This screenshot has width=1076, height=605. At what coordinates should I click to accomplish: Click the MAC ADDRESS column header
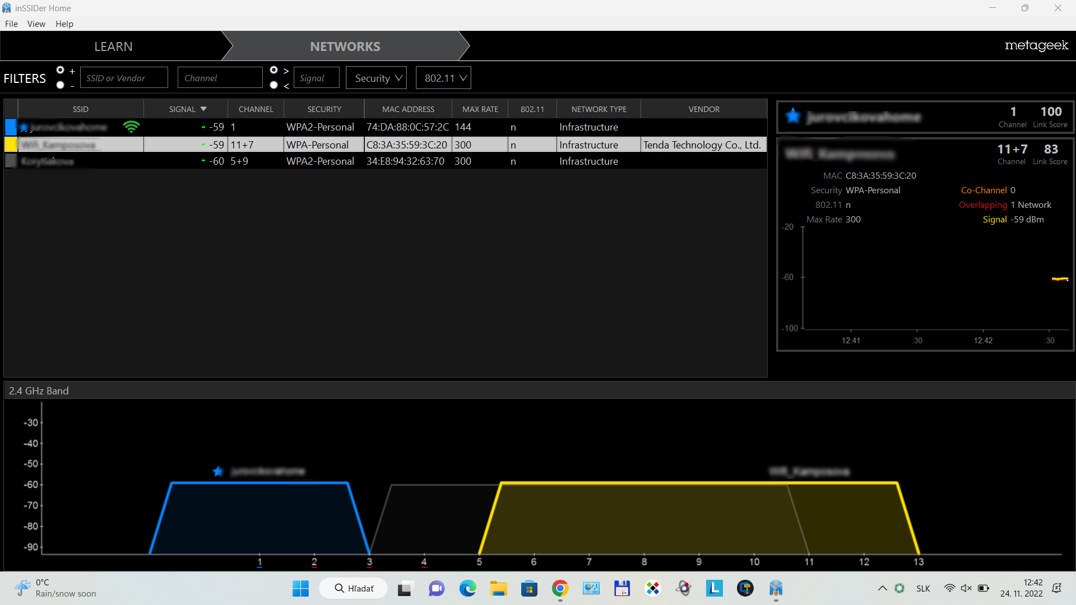coord(408,109)
